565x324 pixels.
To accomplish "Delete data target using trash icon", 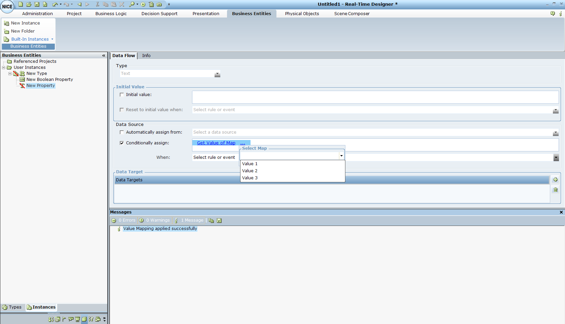I will point(555,190).
